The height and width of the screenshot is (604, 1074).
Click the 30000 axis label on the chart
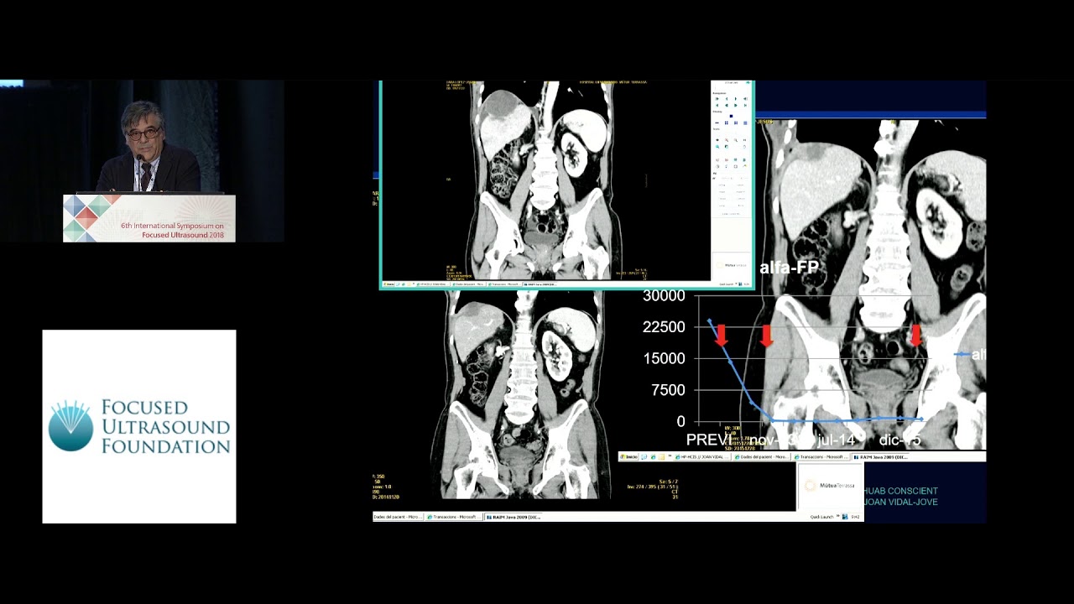[x=664, y=295]
